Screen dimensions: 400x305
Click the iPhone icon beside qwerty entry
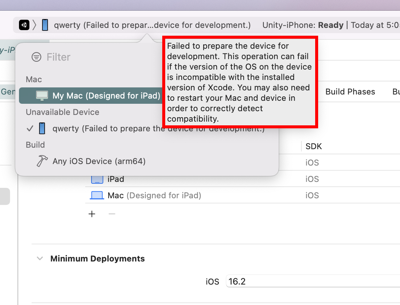tap(42, 128)
